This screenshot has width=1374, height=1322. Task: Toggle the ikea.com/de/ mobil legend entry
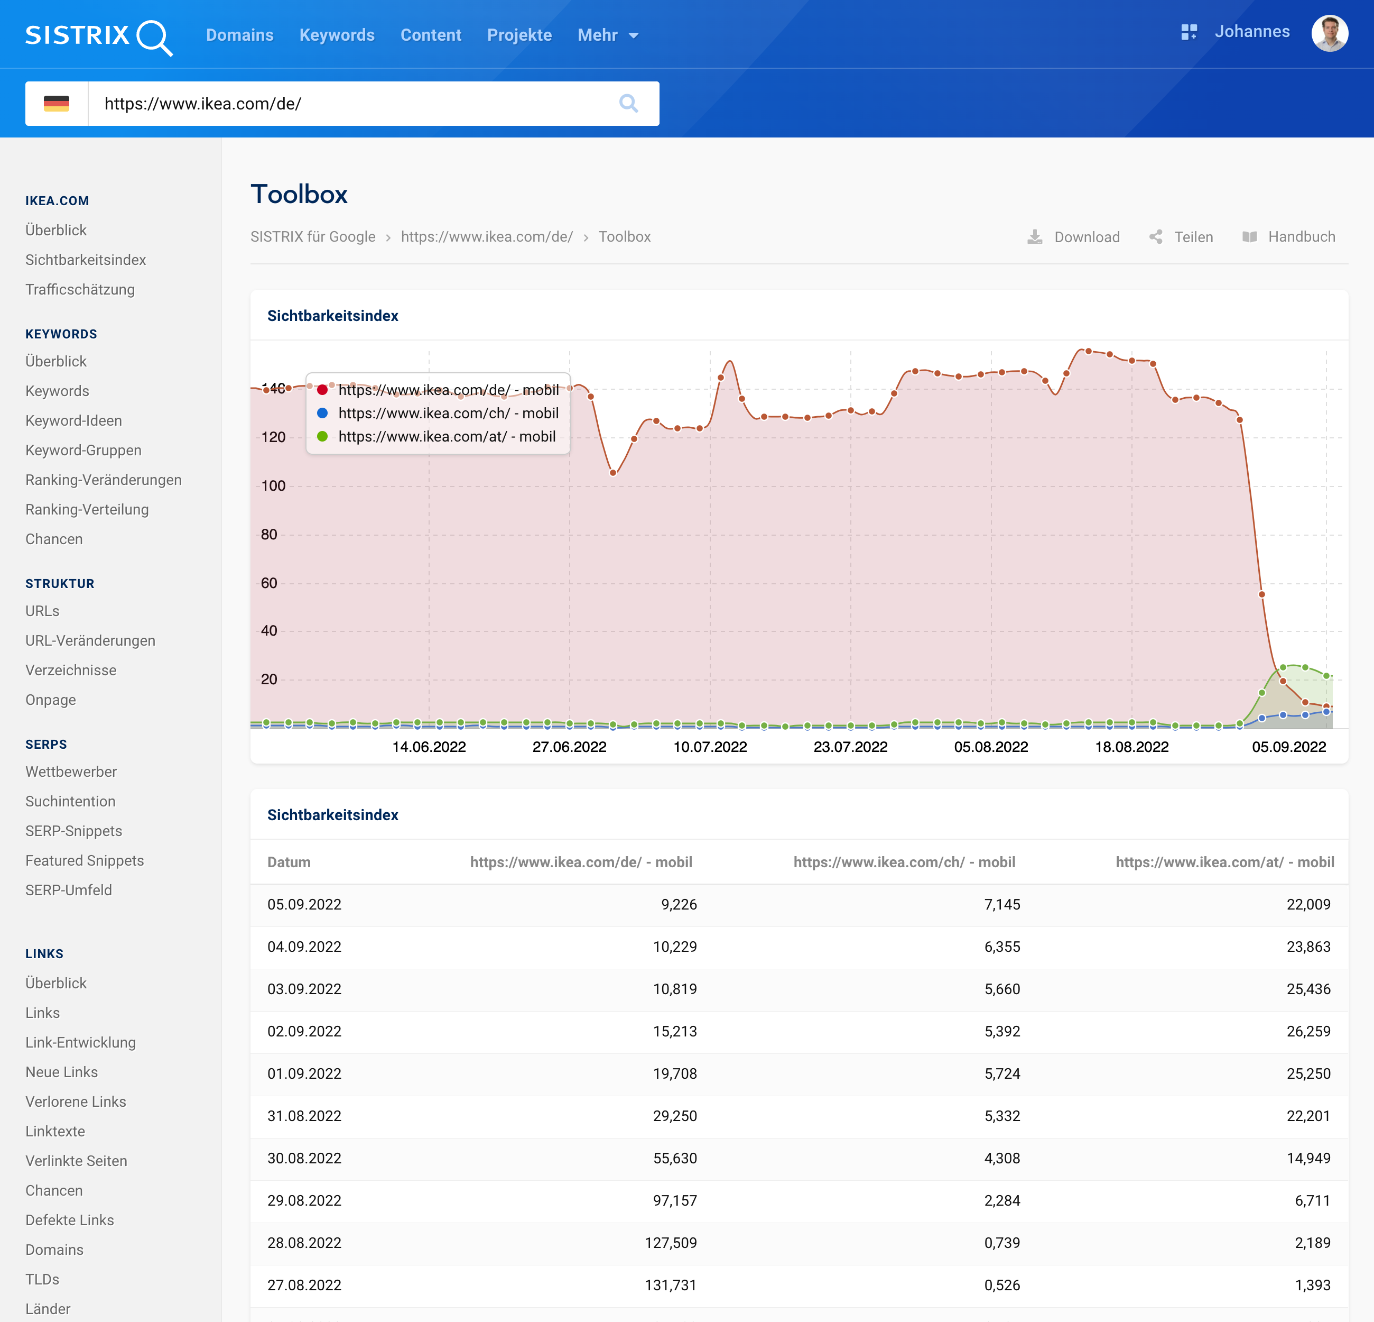pyautogui.click(x=448, y=390)
